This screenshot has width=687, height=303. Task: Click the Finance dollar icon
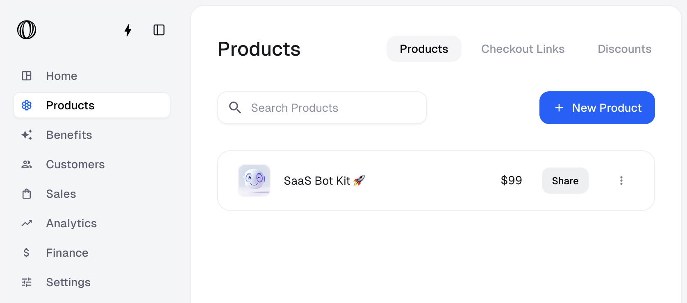click(x=26, y=253)
